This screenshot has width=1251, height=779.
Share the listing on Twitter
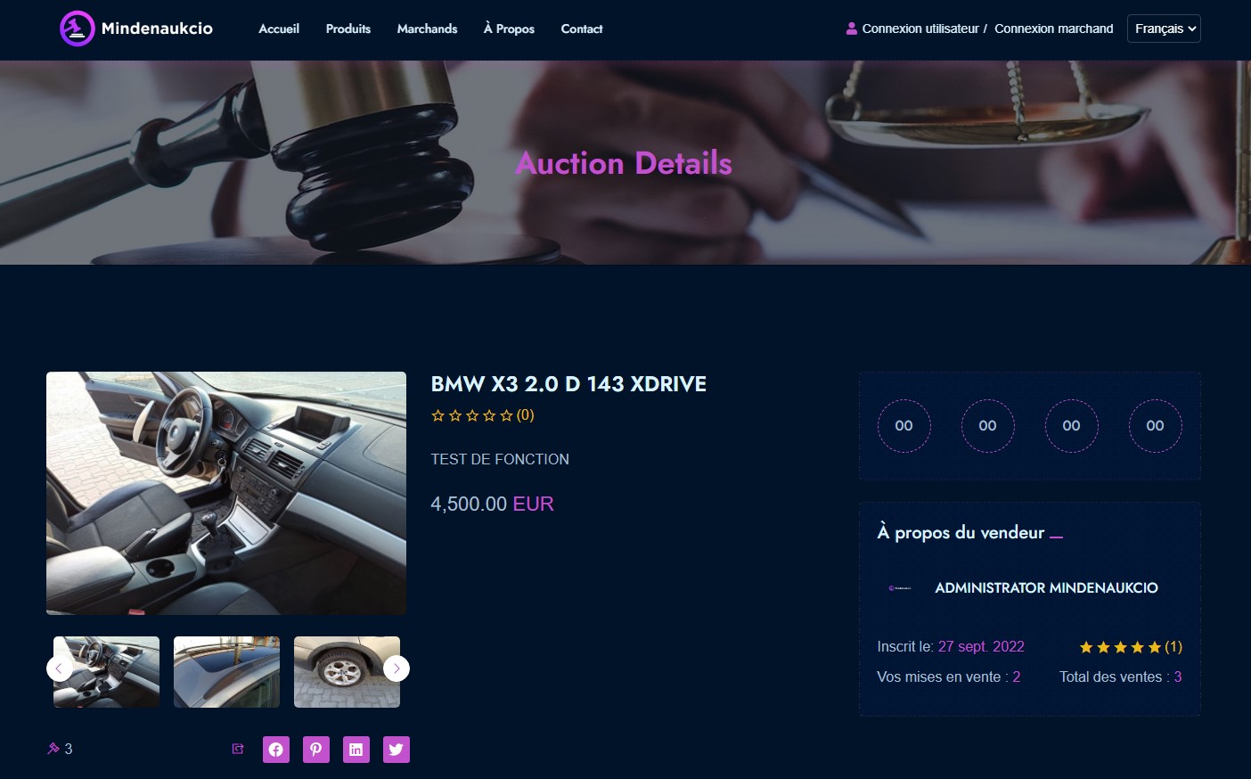[x=397, y=750]
